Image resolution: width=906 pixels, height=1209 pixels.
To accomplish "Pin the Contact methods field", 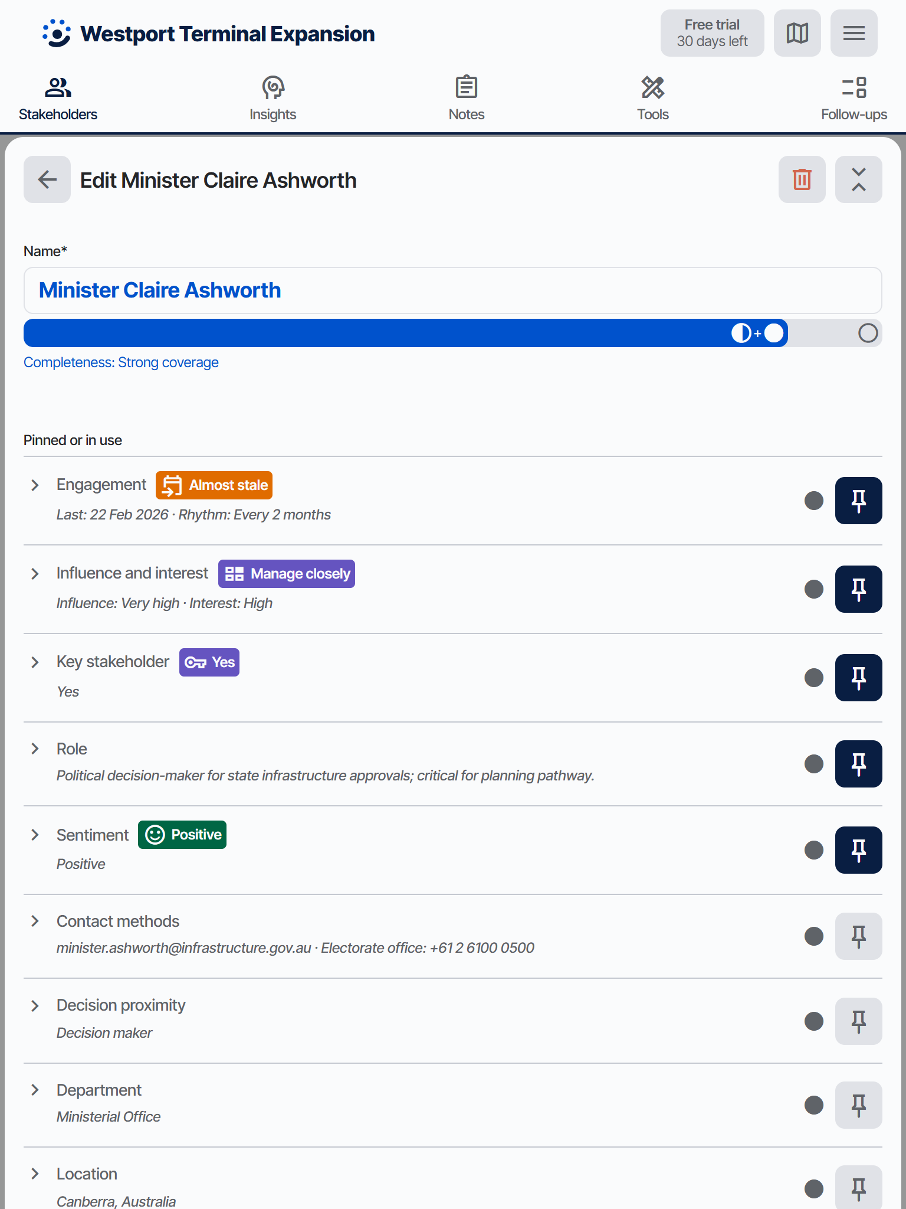I will coord(858,936).
